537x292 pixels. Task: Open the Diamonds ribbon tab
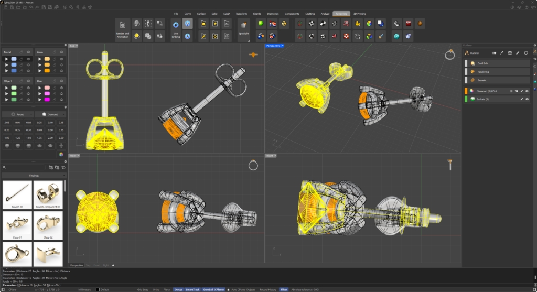coord(273,14)
